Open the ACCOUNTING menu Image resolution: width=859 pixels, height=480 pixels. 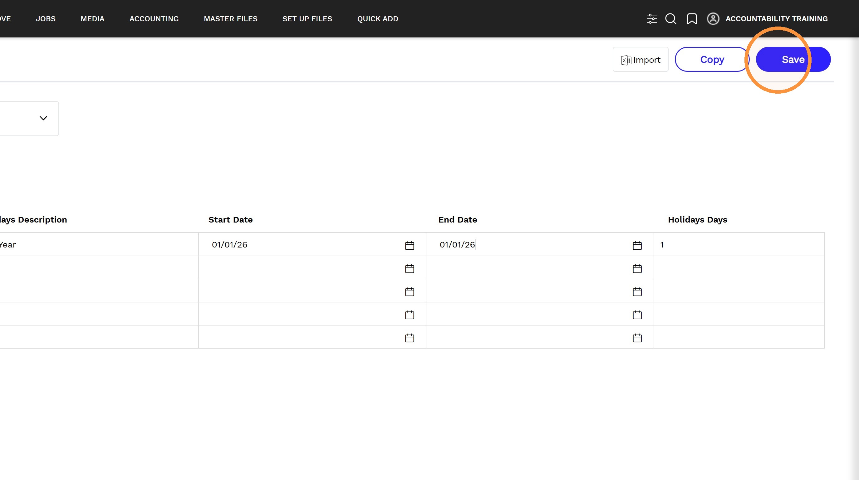154,19
